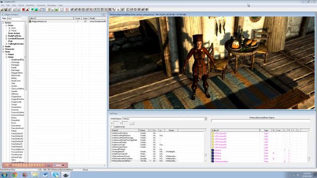Sort cell objects list by Type column

click(x=266, y=131)
